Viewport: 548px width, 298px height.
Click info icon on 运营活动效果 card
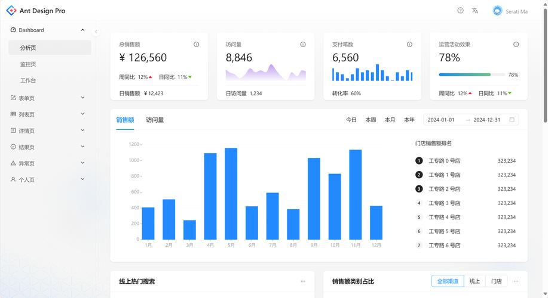pyautogui.click(x=516, y=45)
